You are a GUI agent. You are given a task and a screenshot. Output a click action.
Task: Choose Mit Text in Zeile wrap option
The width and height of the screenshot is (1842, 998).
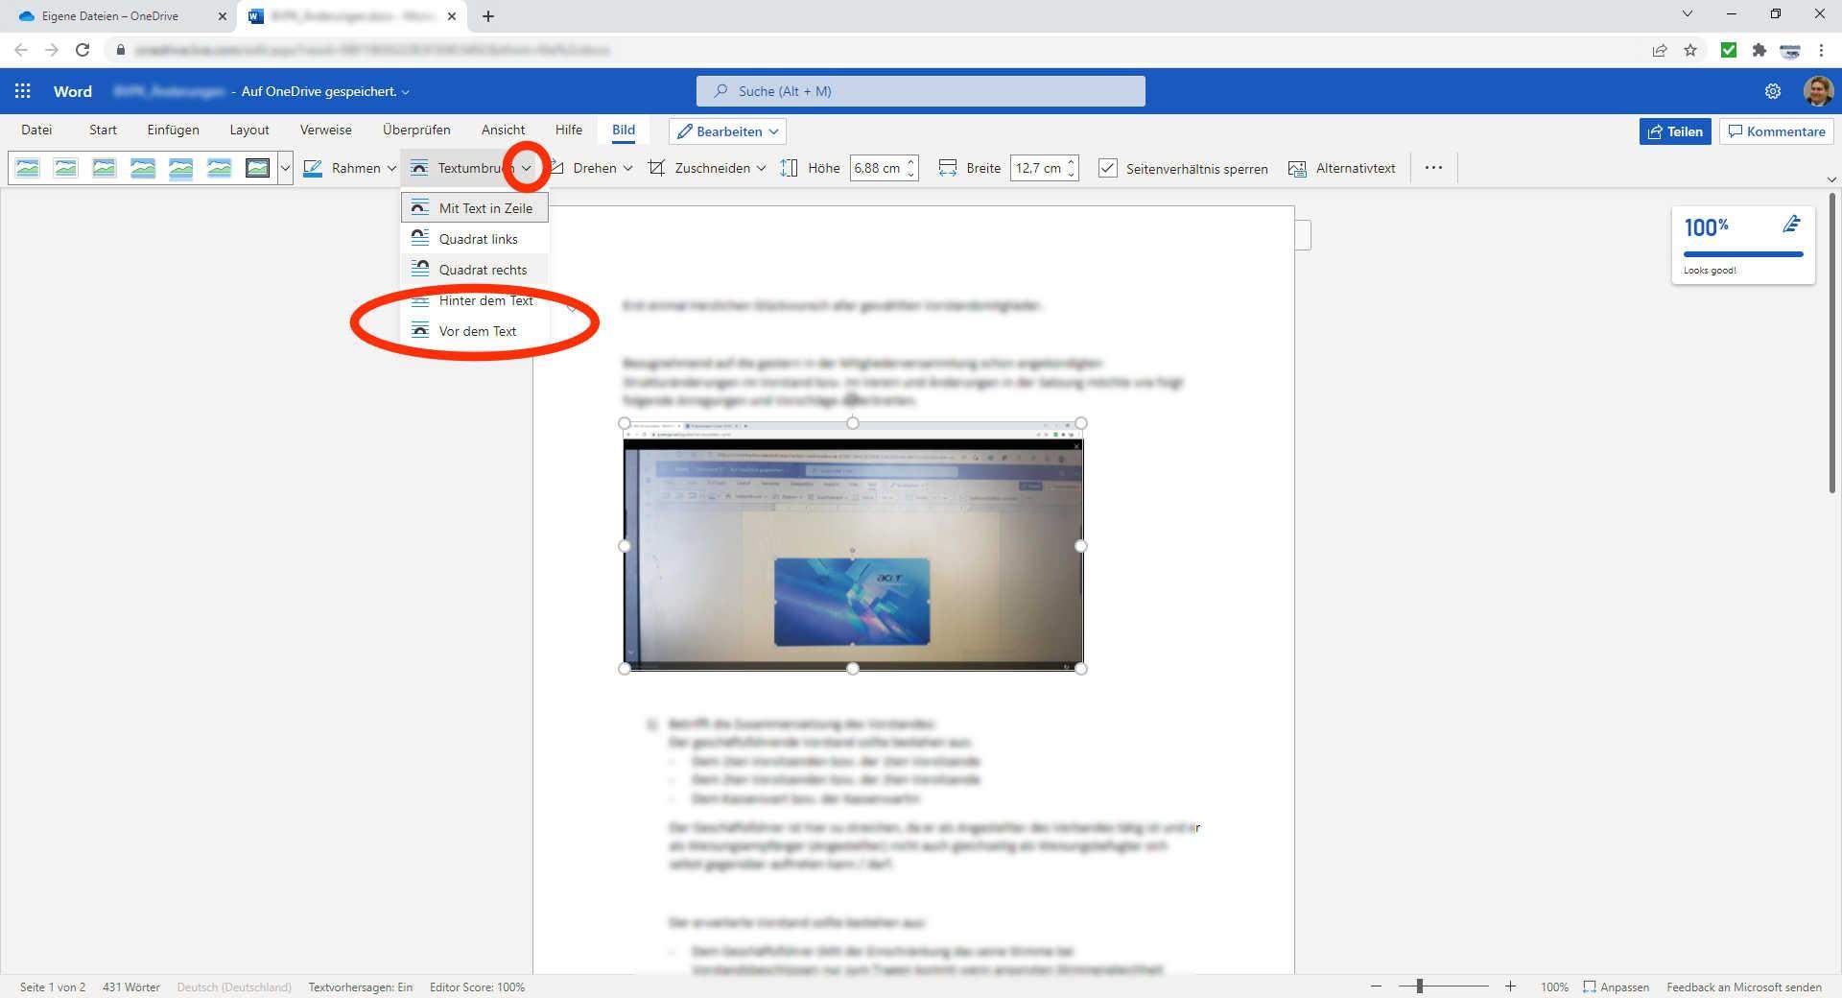(475, 208)
